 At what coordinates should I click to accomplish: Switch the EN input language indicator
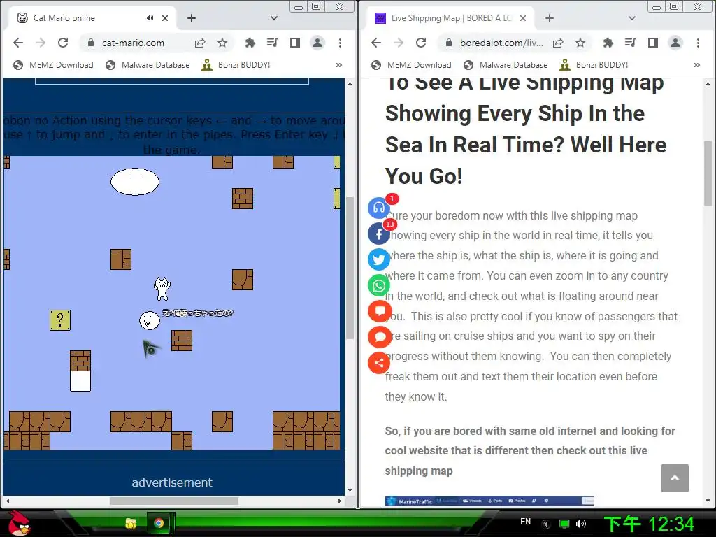click(x=526, y=522)
